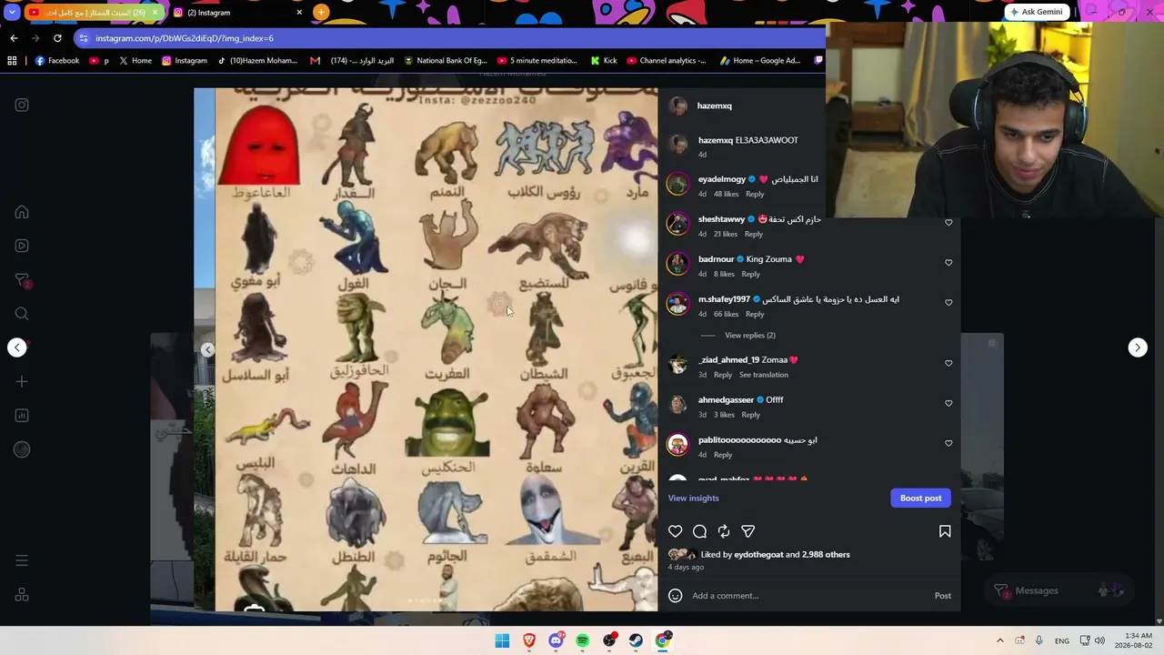1164x655 pixels.
Task: Open the Kick bookmark
Action: coord(604,61)
